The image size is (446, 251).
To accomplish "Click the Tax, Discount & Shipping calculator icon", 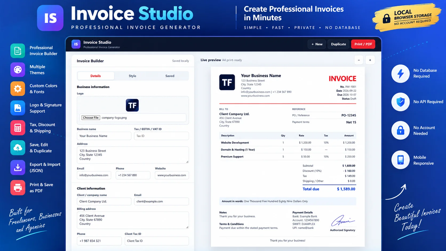I will [x=18, y=128].
